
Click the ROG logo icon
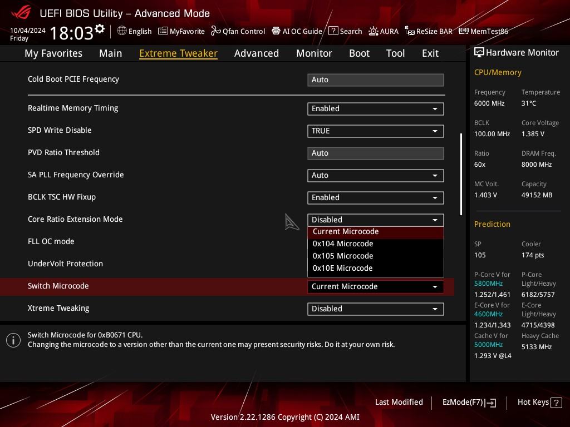click(x=21, y=13)
